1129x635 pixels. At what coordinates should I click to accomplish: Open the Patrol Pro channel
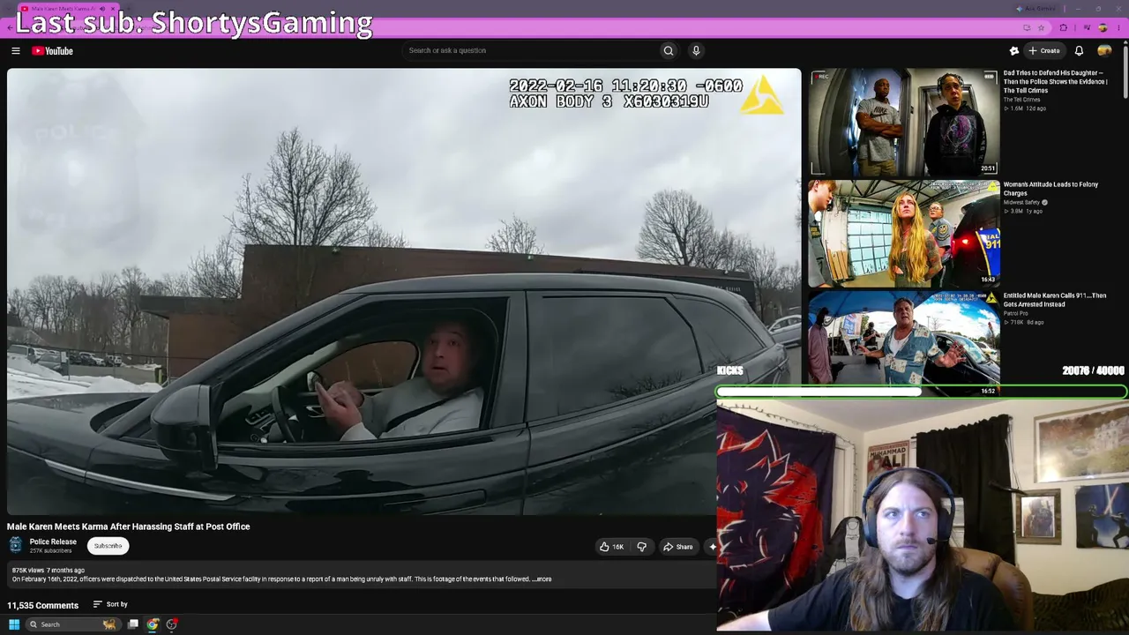1015,313
